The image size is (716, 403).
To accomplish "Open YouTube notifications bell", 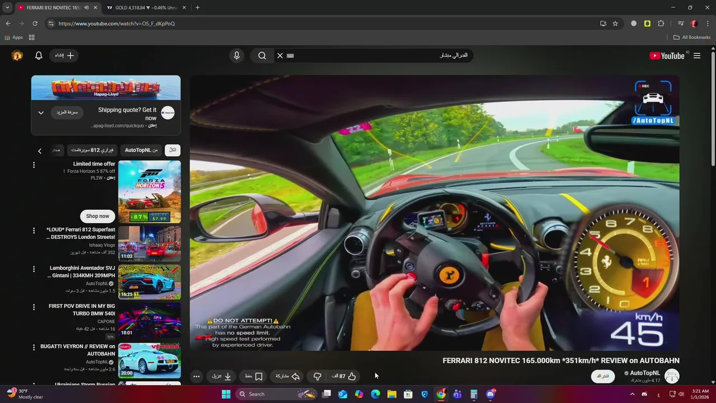I will click(x=39, y=55).
